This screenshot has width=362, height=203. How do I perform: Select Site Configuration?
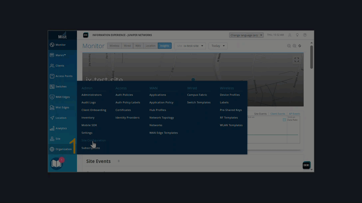93,140
